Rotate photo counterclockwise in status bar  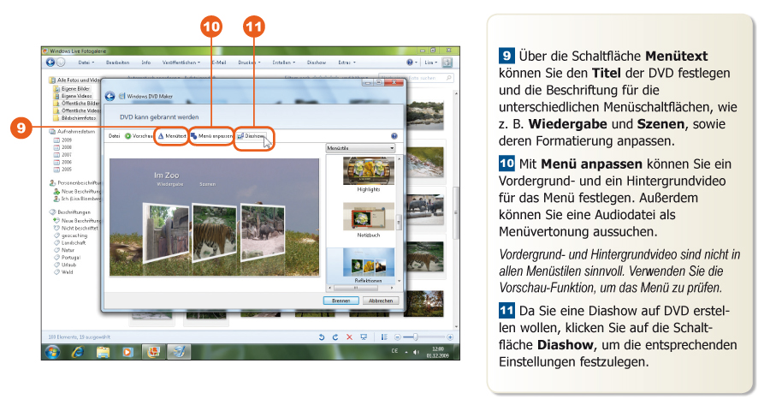pos(321,337)
